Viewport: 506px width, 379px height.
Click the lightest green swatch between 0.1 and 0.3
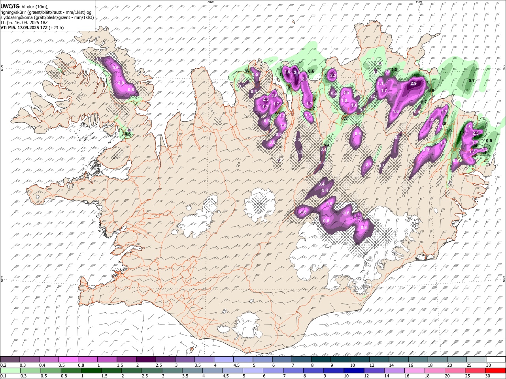(x=10, y=370)
